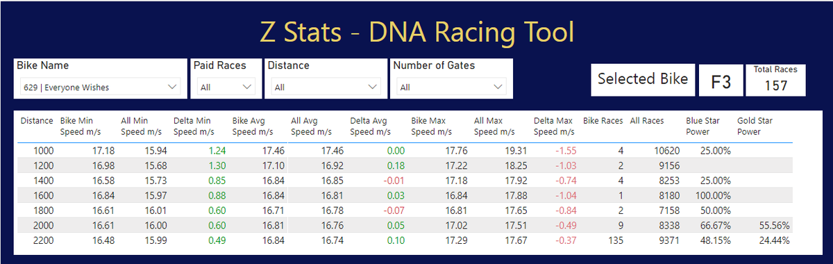
Task: Click the 15.94 all min speed cell
Action: click(155, 151)
